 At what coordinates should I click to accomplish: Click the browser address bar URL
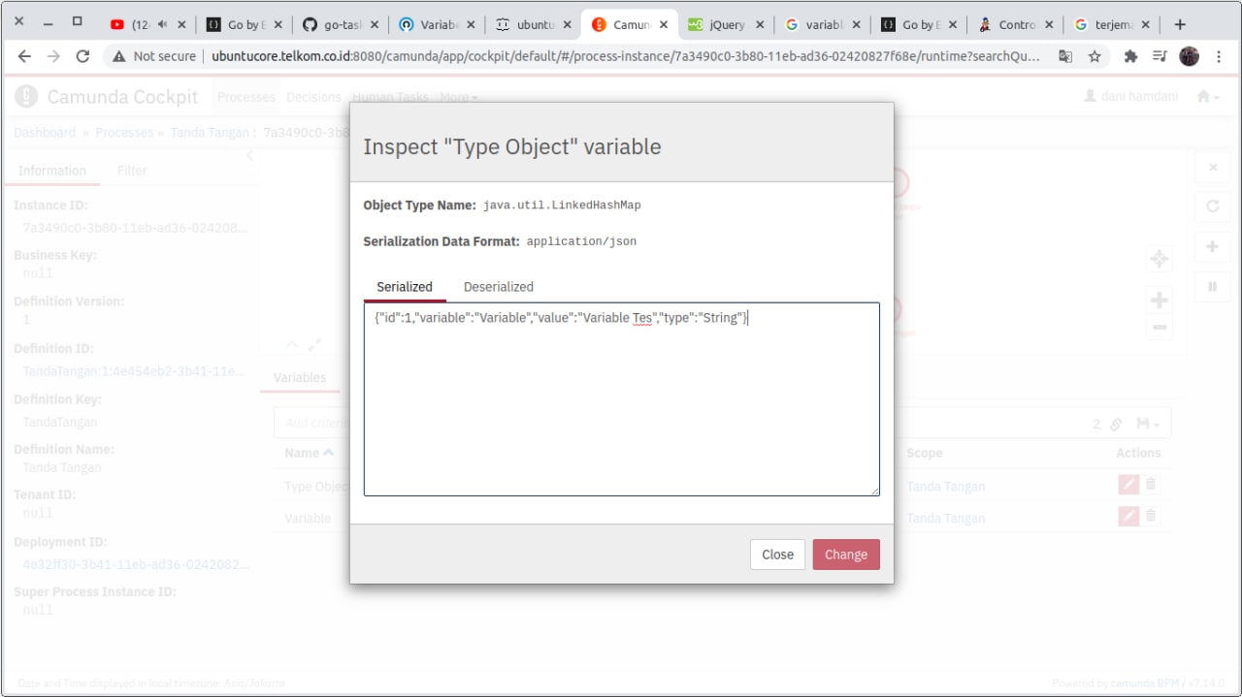tap(625, 56)
